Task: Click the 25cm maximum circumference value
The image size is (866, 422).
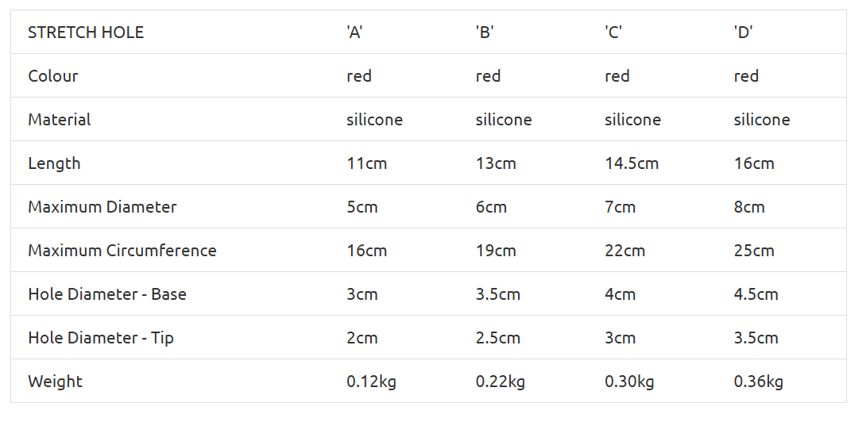Action: [x=754, y=251]
